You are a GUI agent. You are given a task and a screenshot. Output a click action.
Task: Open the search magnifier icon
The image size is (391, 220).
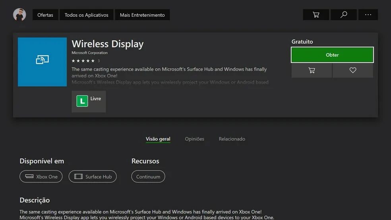(x=344, y=15)
